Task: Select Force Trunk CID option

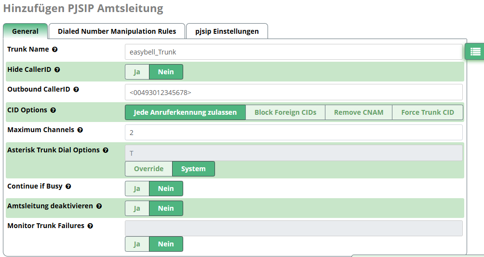Action: pyautogui.click(x=428, y=112)
